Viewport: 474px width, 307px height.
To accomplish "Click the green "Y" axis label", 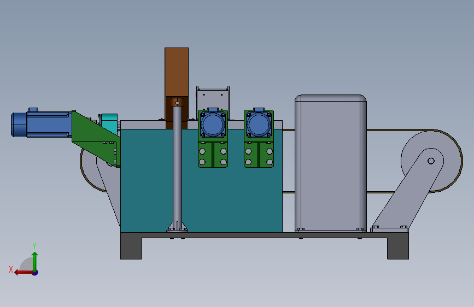I will point(34,245).
